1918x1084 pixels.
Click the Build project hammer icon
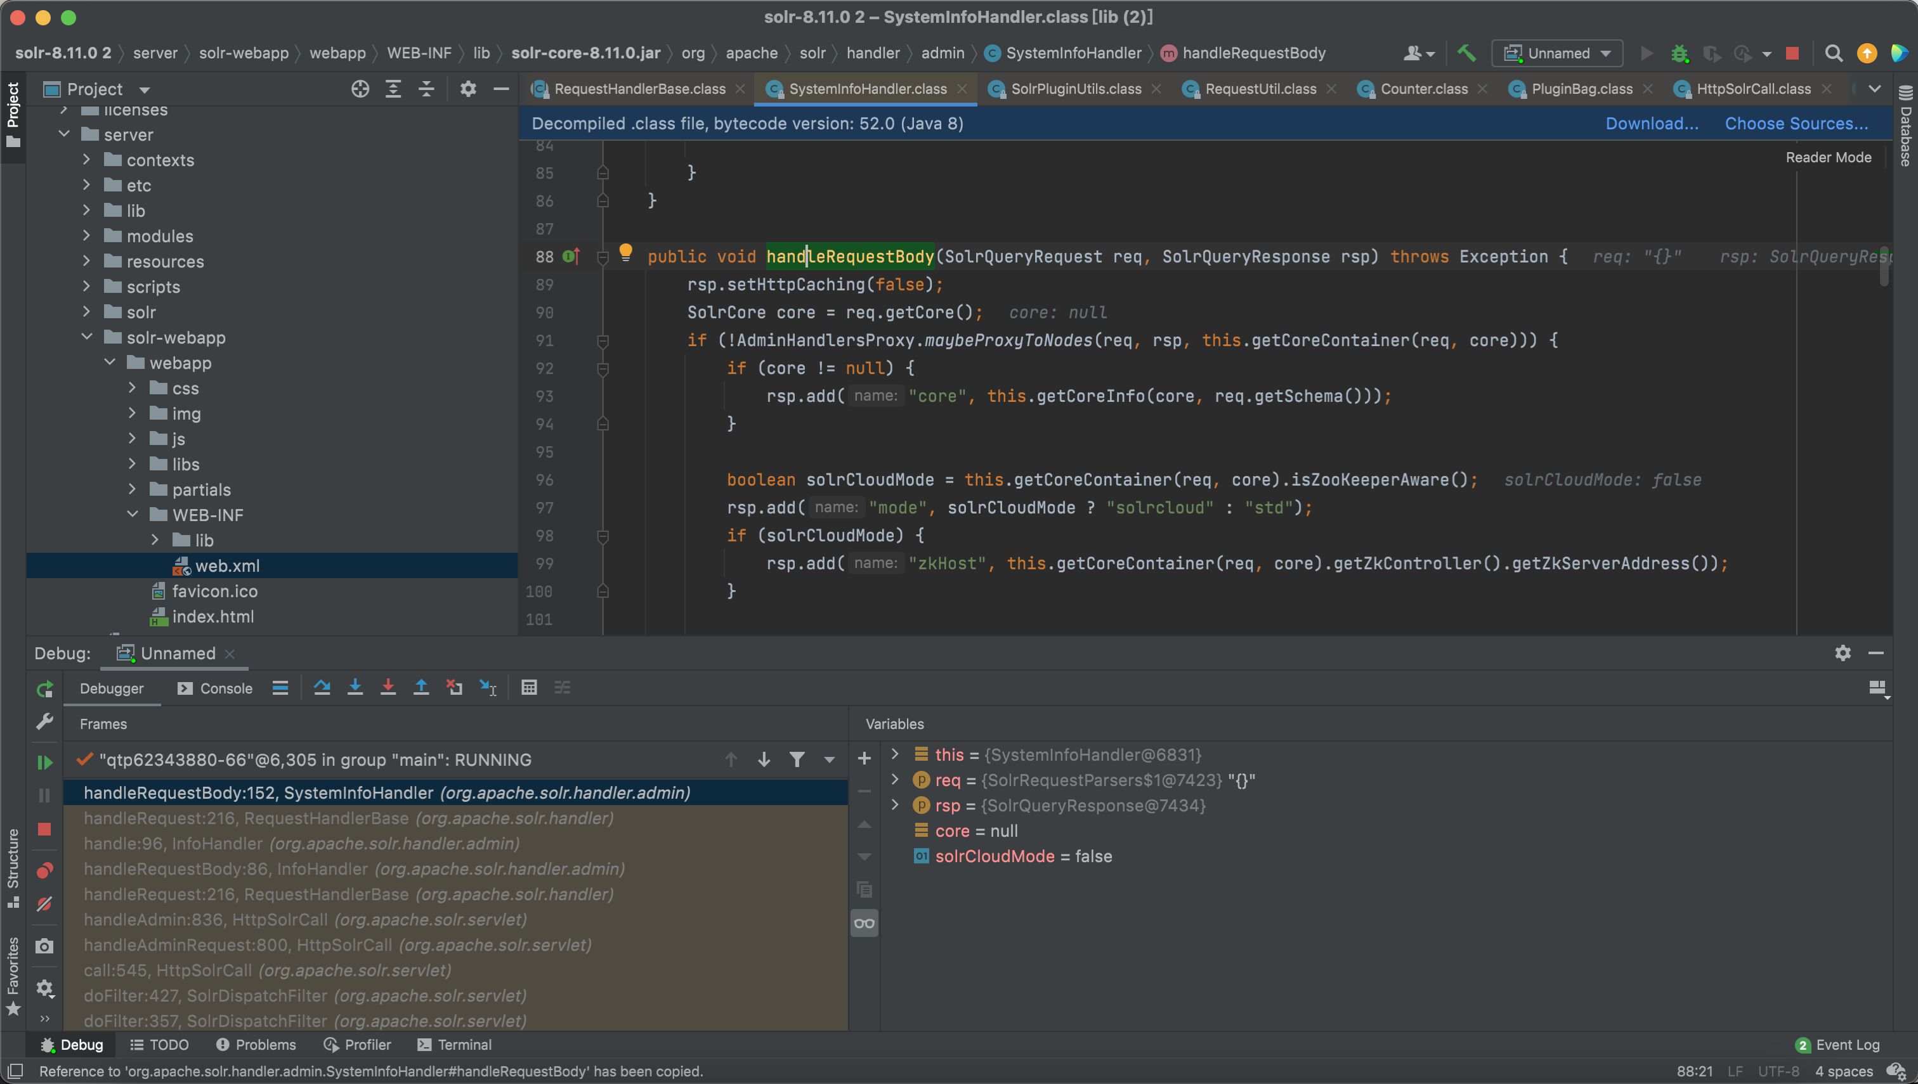(x=1466, y=53)
